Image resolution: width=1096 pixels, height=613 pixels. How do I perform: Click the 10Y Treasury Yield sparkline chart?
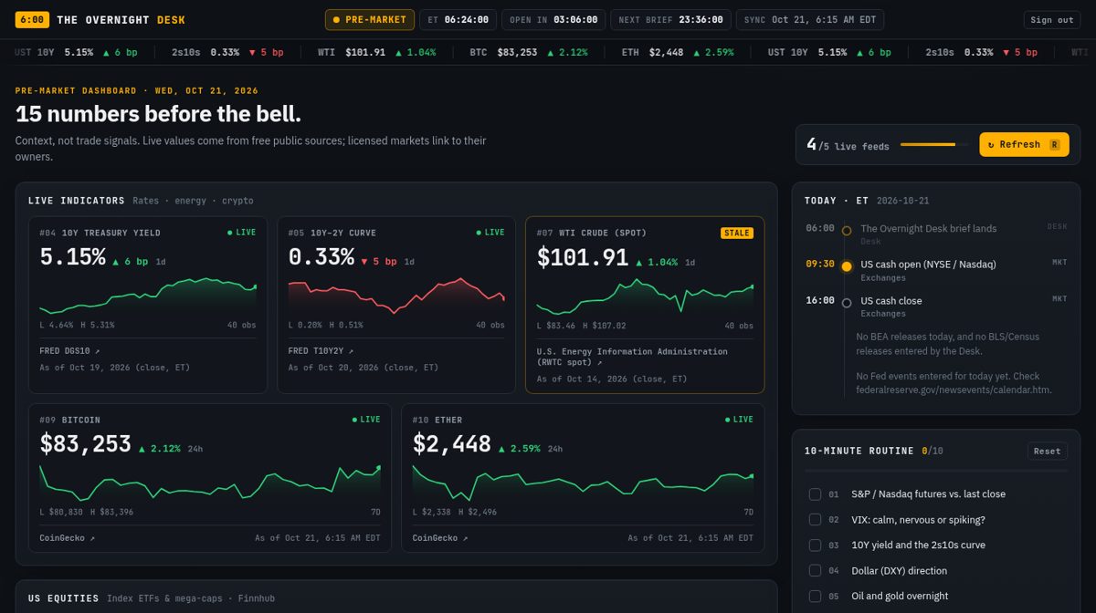(148, 296)
